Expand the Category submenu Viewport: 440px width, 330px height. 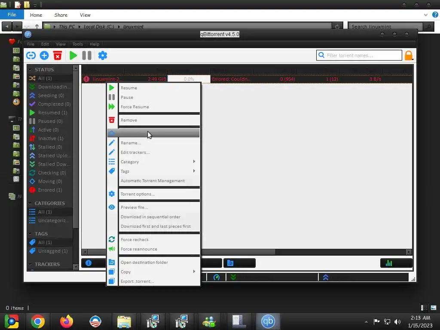pyautogui.click(x=153, y=162)
